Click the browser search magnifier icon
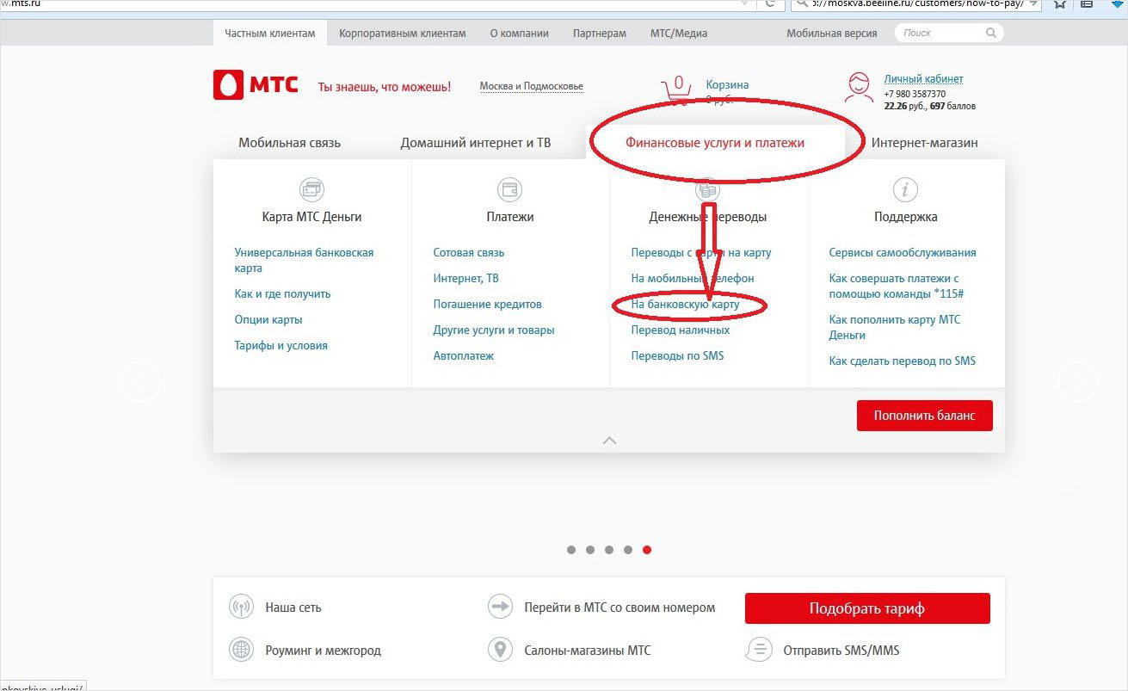This screenshot has height=691, width=1128. tap(802, 3)
